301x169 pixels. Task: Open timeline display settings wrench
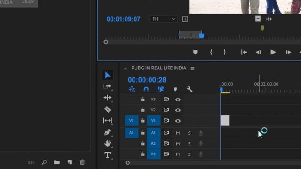[190, 89]
